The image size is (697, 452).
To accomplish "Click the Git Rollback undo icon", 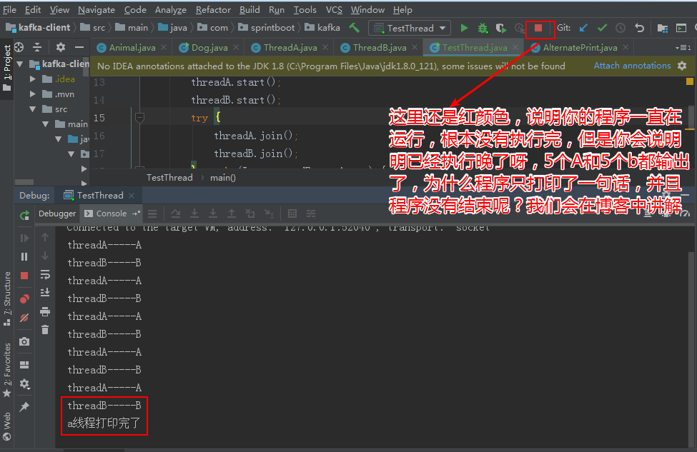I will click(x=639, y=28).
